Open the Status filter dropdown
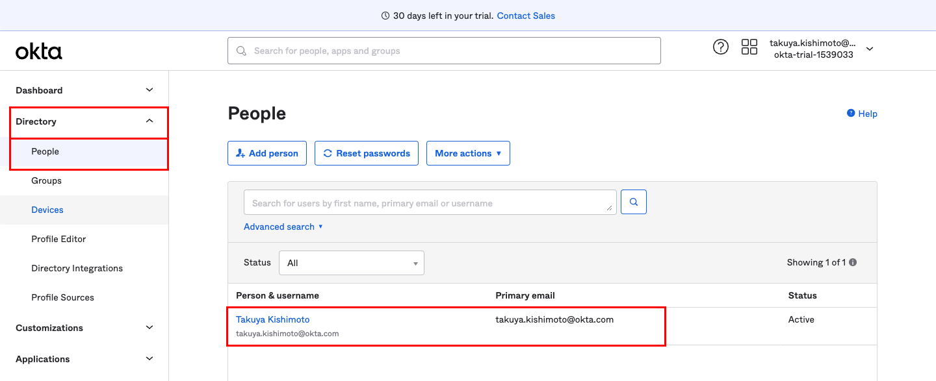 [x=352, y=263]
